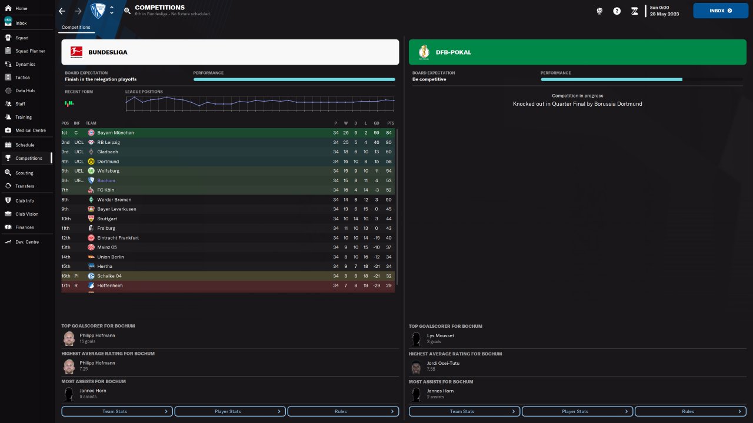The image size is (753, 423).
Task: Open Schedule from the sidebar
Action: click(26, 145)
